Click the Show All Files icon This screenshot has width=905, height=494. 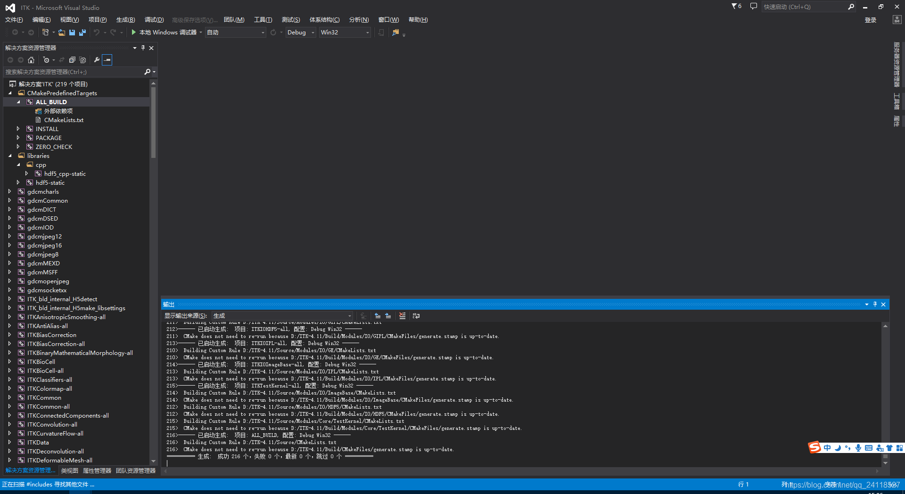click(83, 60)
